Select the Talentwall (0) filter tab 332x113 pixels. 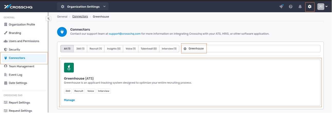pyautogui.click(x=149, y=48)
